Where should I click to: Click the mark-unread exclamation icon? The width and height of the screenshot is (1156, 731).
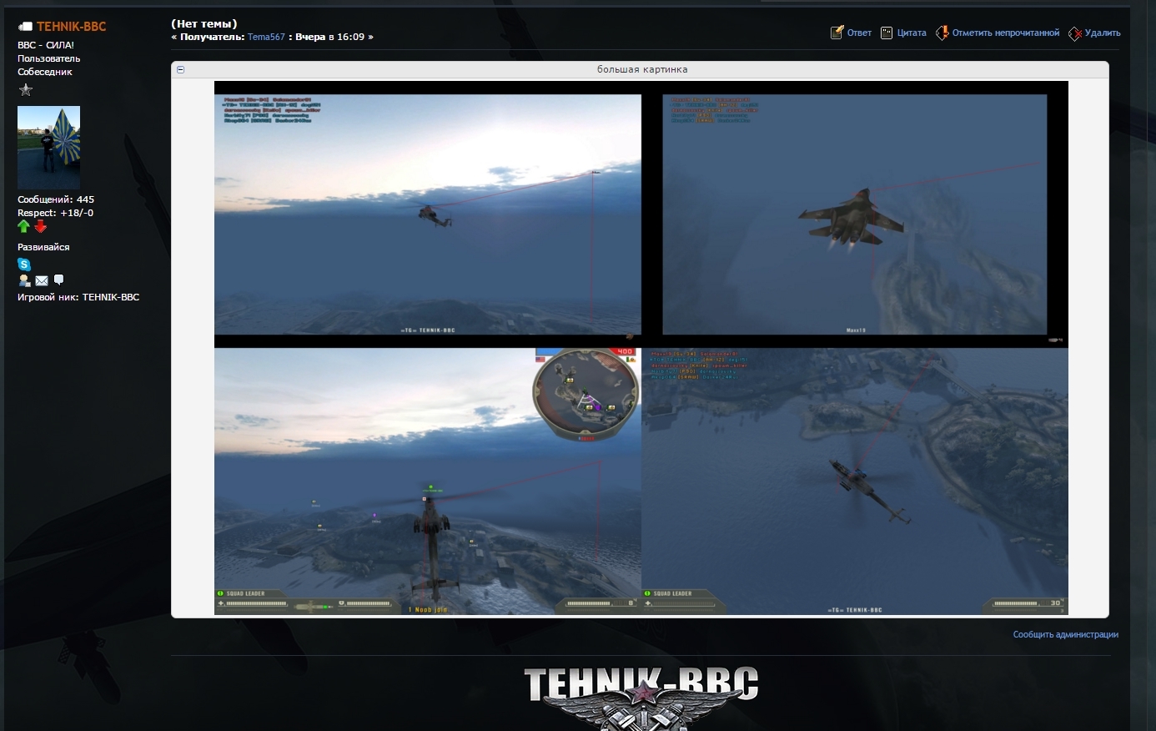click(x=942, y=33)
